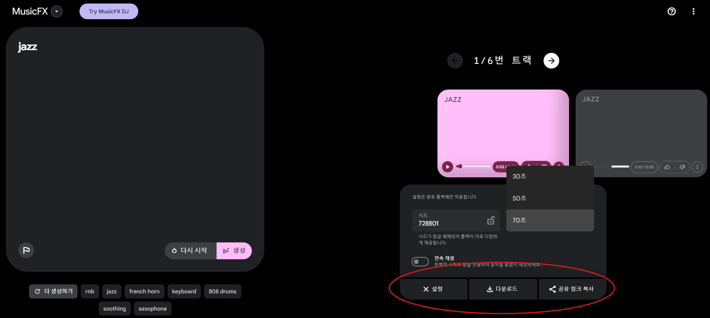The width and height of the screenshot is (710, 318).
Task: Click the flag report icon
Action: point(26,250)
